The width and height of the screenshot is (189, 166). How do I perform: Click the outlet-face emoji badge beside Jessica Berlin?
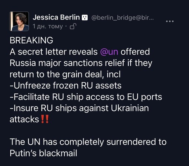(85, 17)
